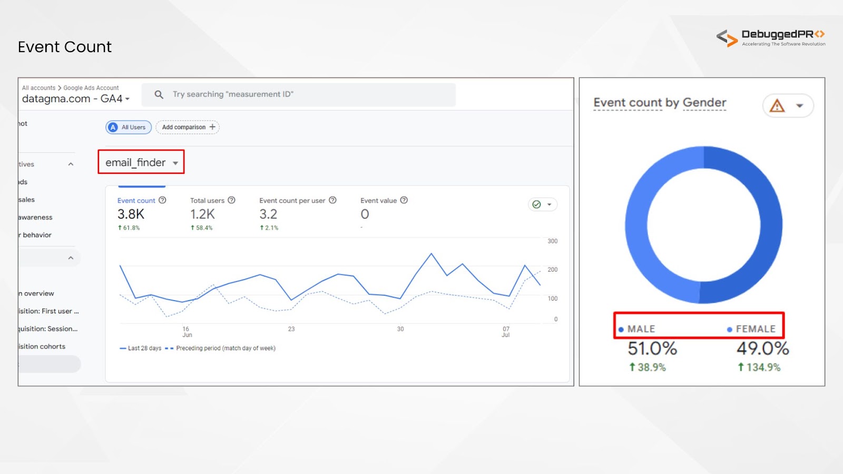Open the 'Session' acquisition sidebar item
The image size is (843, 474).
coord(48,329)
